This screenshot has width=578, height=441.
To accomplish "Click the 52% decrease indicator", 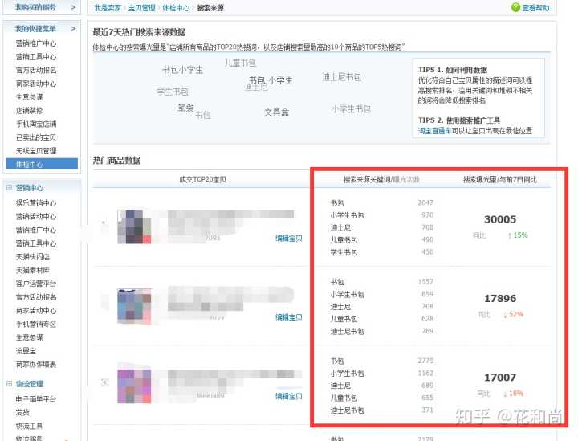I will click(513, 315).
